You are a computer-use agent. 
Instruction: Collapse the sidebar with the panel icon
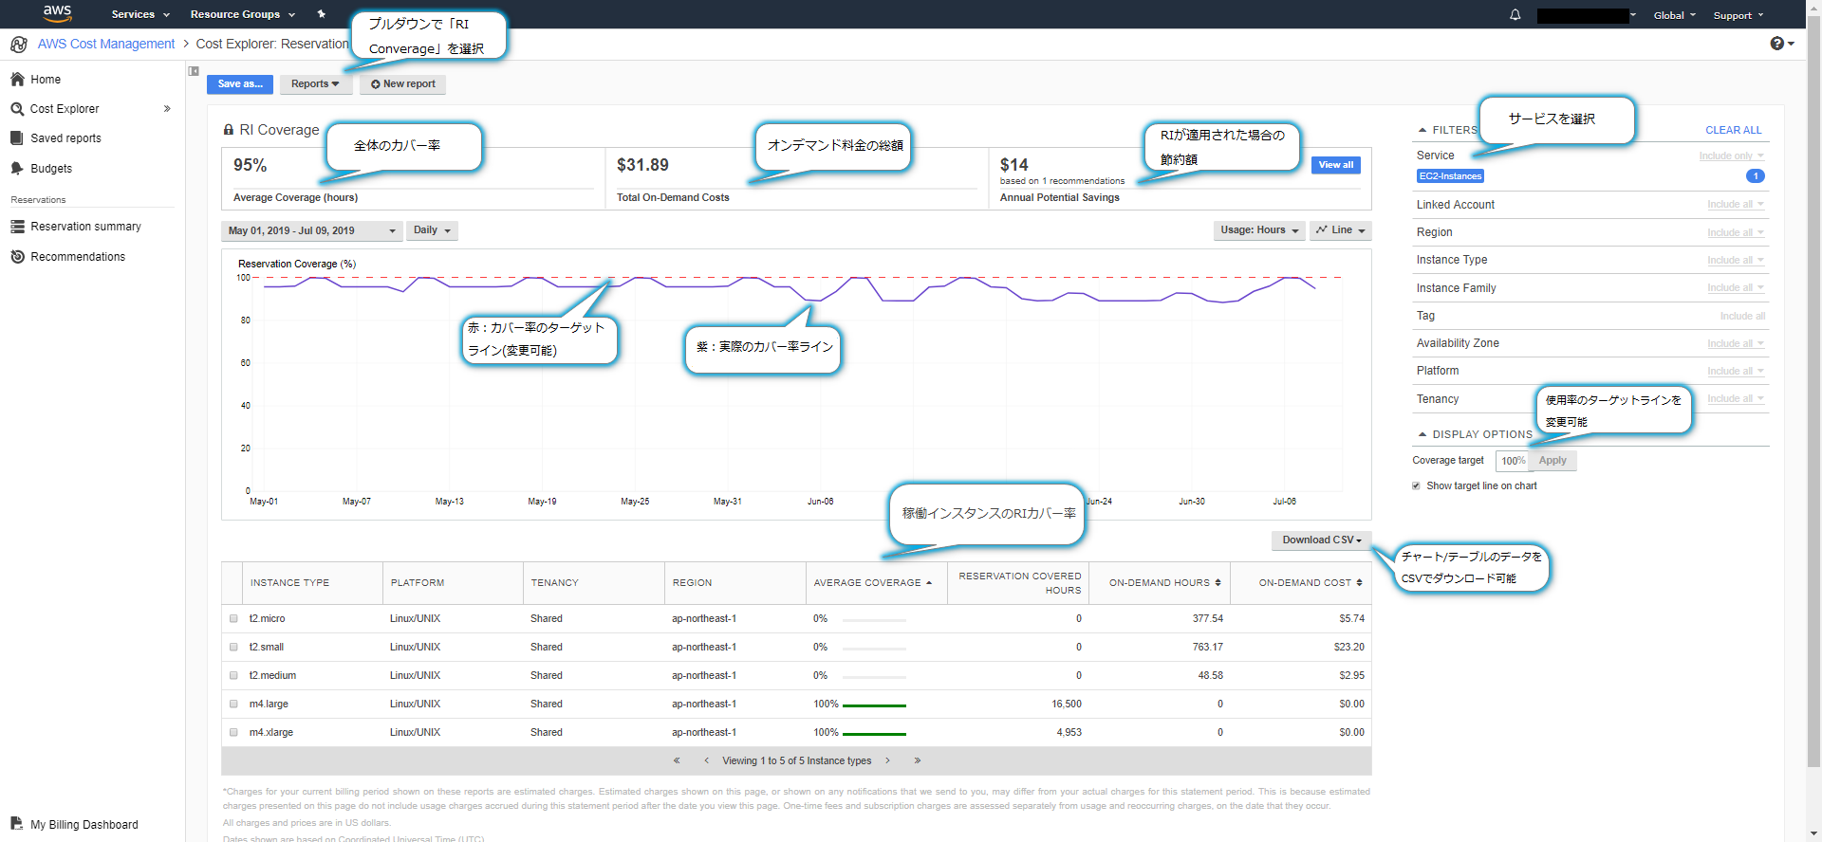point(194,71)
